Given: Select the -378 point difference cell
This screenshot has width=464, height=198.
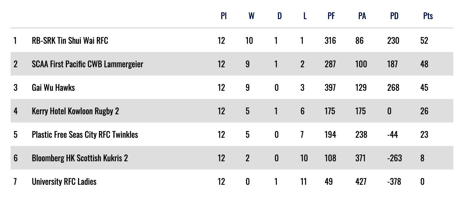Looking at the screenshot, I should (x=394, y=182).
